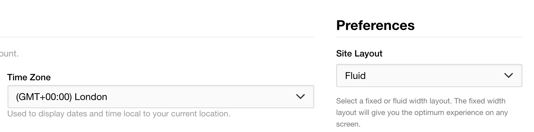Focus the empty middle of Site Layout combo box
This screenshot has width=534, height=132.
tap(435, 76)
